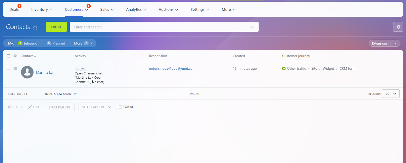Enable the For All checkbox
This screenshot has height=163, width=406.
tap(121, 107)
